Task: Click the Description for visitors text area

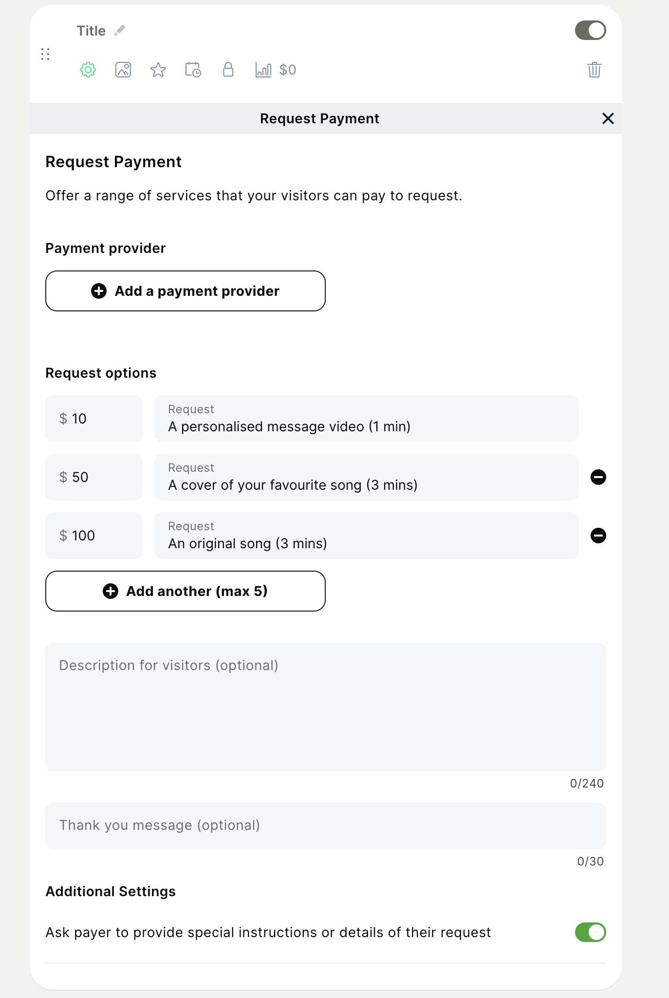Action: [325, 707]
